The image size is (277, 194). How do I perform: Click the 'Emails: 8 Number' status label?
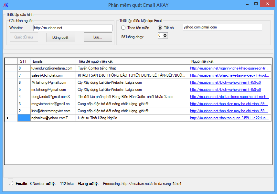pos(30,184)
